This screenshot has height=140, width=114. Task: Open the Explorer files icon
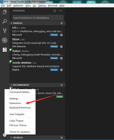pyautogui.click(x=5, y=12)
